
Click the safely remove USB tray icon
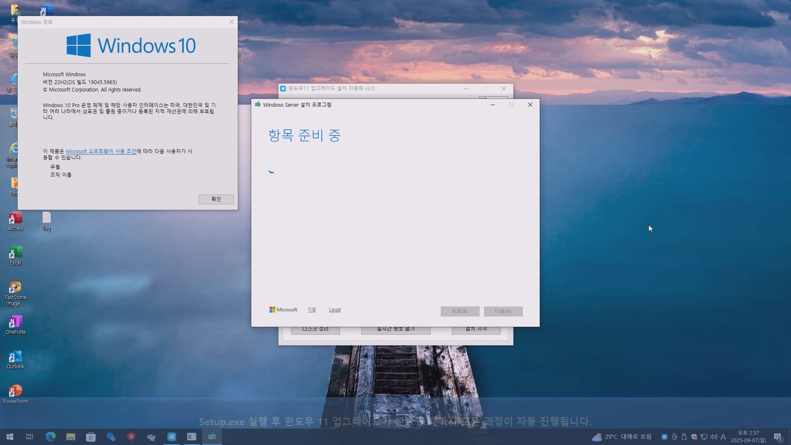point(684,437)
